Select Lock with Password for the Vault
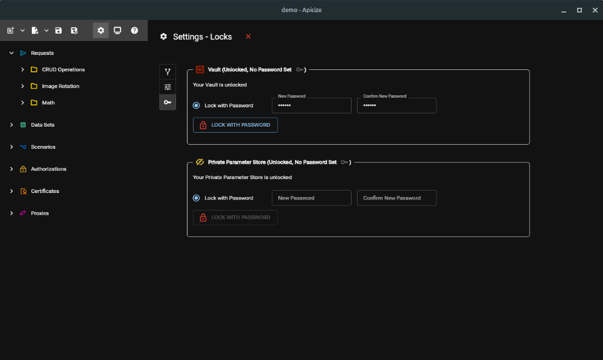The height and width of the screenshot is (360, 603). [x=195, y=105]
